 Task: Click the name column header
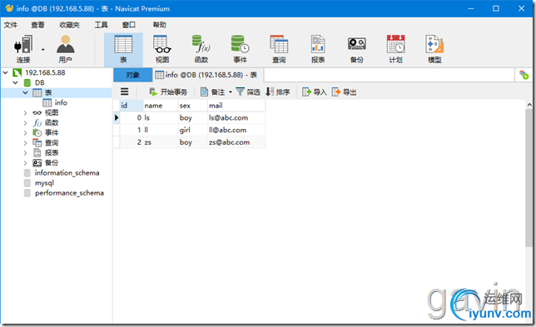click(161, 106)
